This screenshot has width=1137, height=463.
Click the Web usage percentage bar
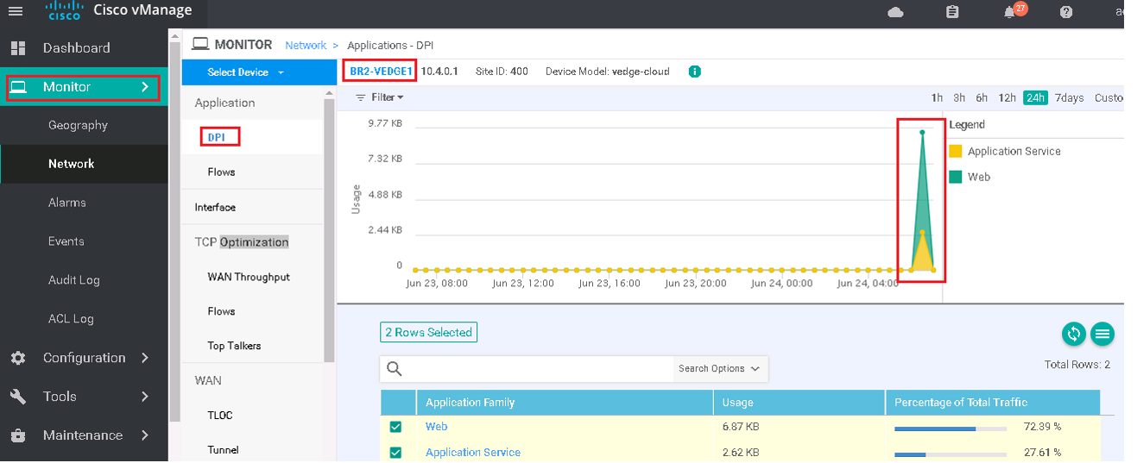950,429
